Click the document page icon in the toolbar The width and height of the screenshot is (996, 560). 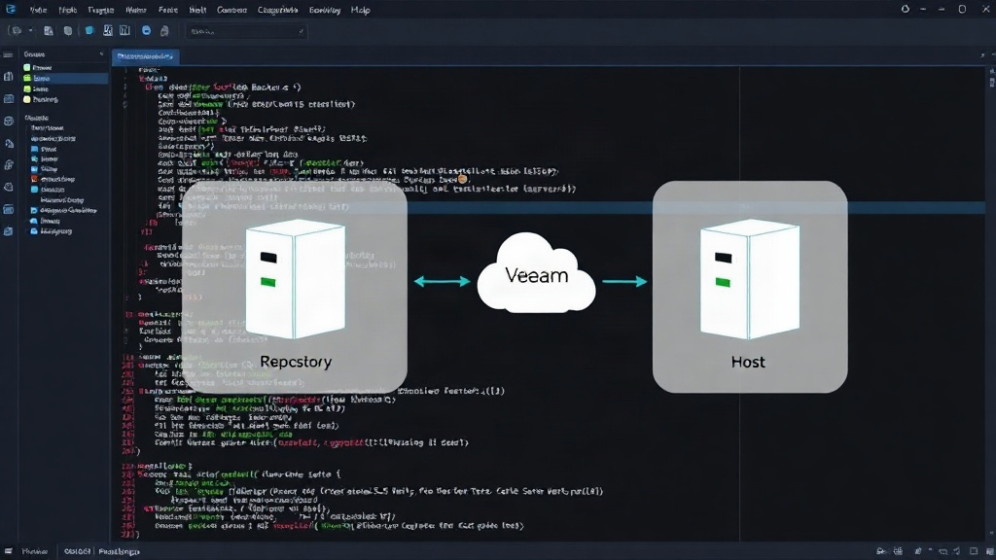tap(49, 30)
